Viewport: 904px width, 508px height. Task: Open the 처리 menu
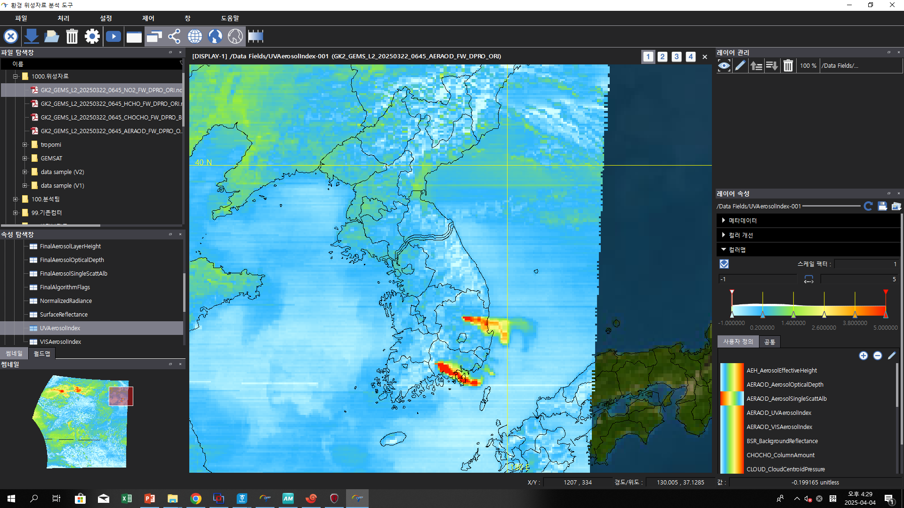click(63, 18)
